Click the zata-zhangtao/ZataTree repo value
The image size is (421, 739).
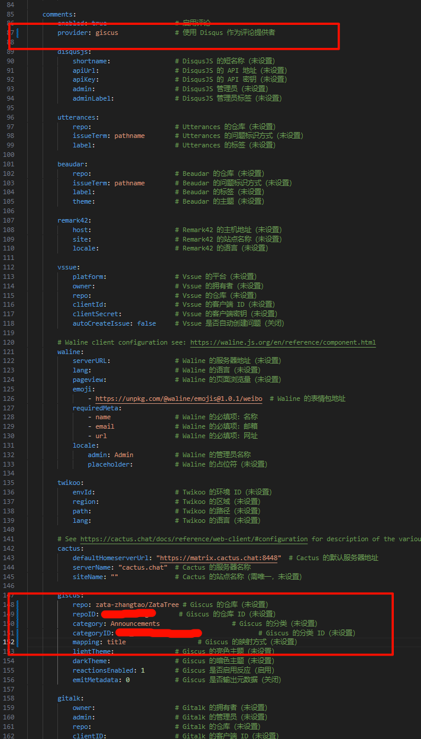click(137, 605)
